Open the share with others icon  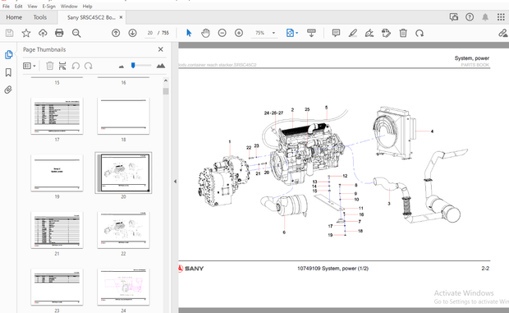coord(454,17)
